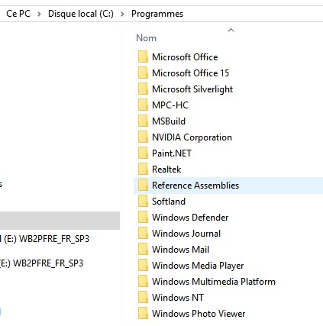323x326 pixels.
Task: Click the Windows NT folder icon
Action: (x=143, y=297)
